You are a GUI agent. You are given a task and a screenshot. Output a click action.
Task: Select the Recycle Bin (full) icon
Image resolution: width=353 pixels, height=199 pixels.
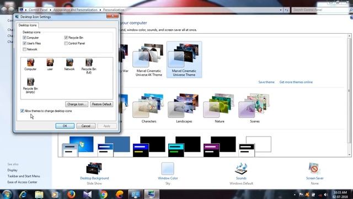[89, 66]
